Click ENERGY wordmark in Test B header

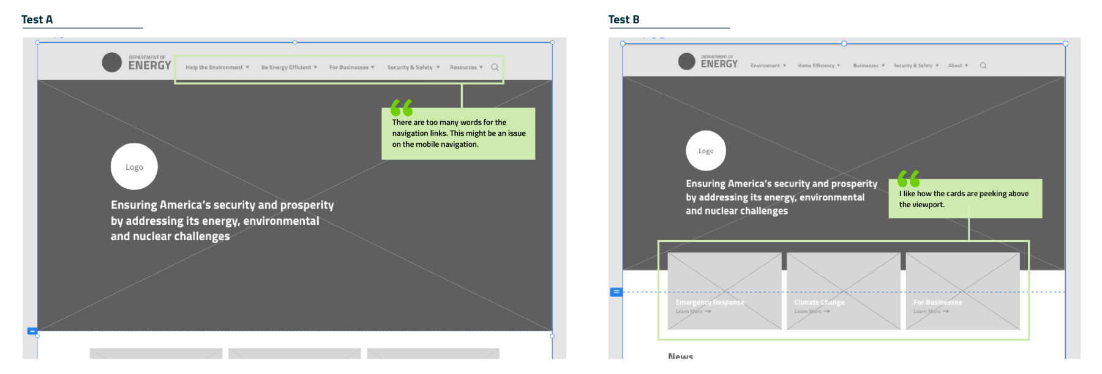[x=719, y=64]
